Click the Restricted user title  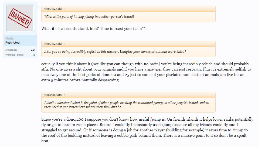click(12, 43)
